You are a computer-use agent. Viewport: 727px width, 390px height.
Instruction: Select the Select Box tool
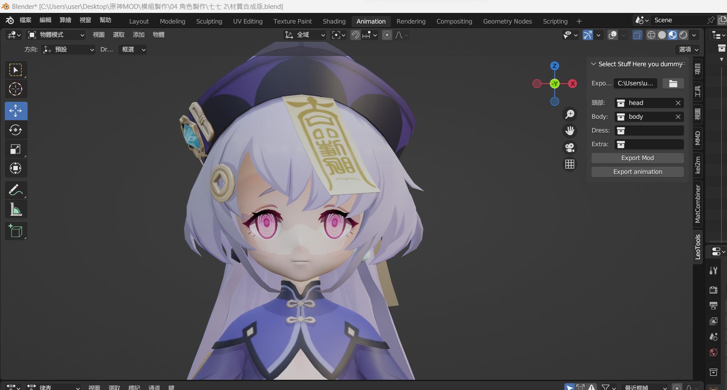point(16,70)
